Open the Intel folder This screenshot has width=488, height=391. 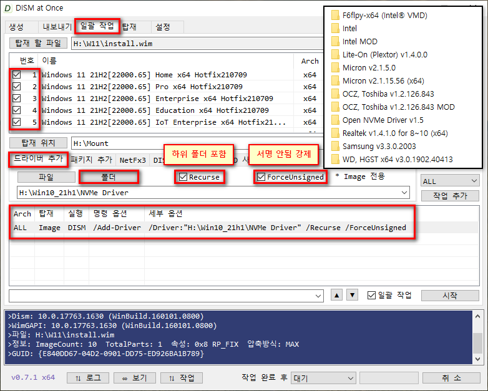[344, 28]
